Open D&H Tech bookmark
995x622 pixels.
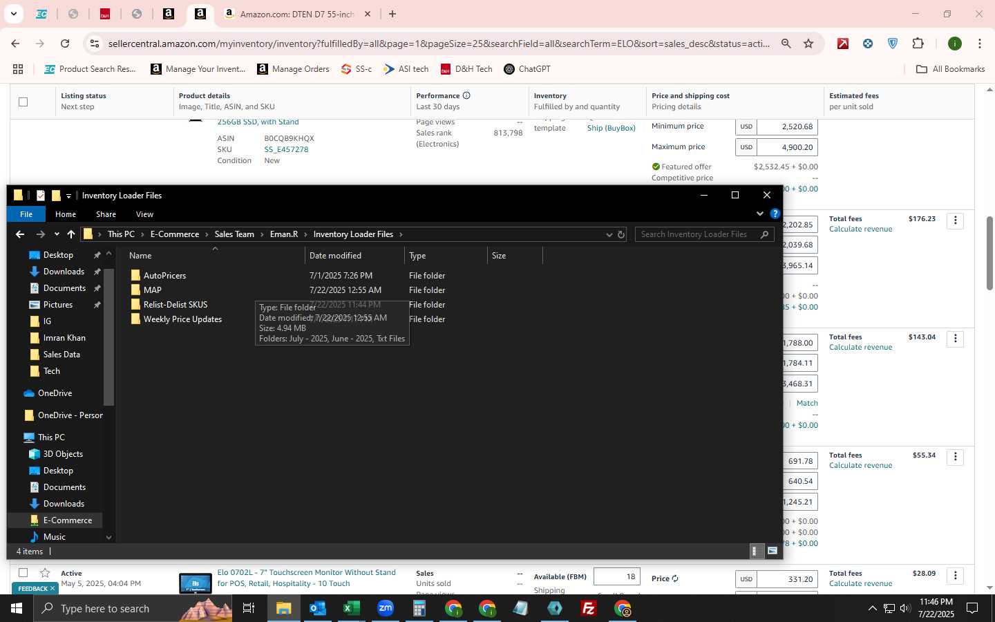[x=466, y=69]
